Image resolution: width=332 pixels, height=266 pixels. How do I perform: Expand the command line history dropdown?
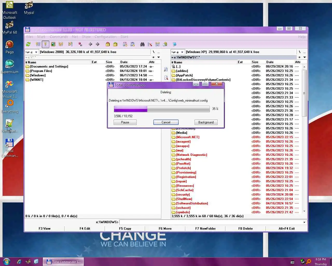(x=304, y=222)
